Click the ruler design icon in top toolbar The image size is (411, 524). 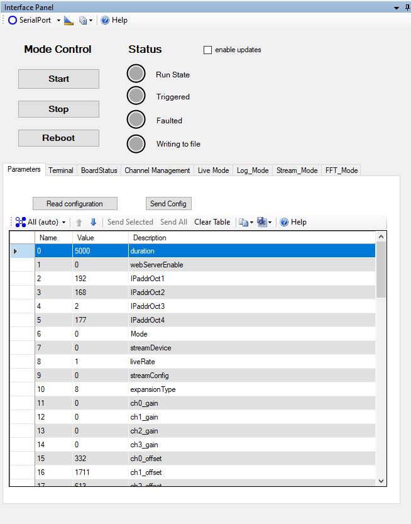(x=68, y=20)
